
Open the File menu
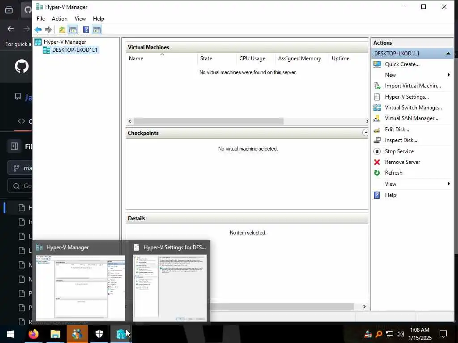41,19
